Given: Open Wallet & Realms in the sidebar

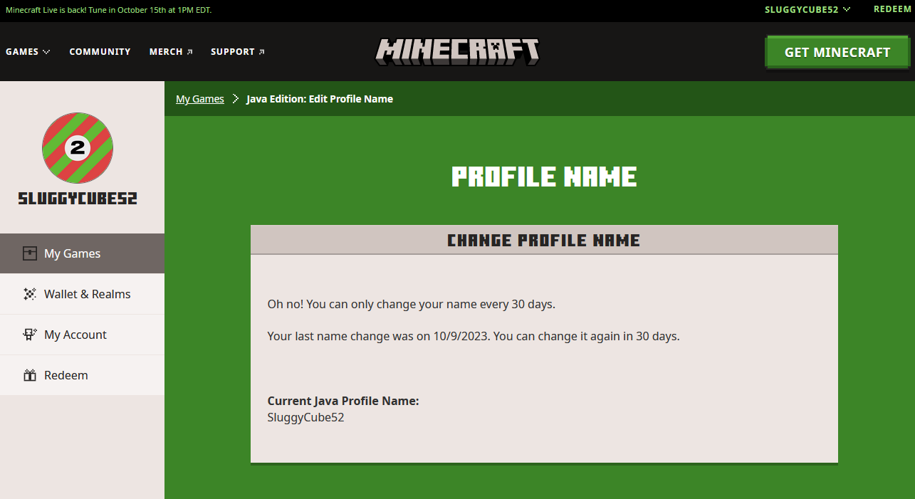Looking at the screenshot, I should (x=82, y=294).
